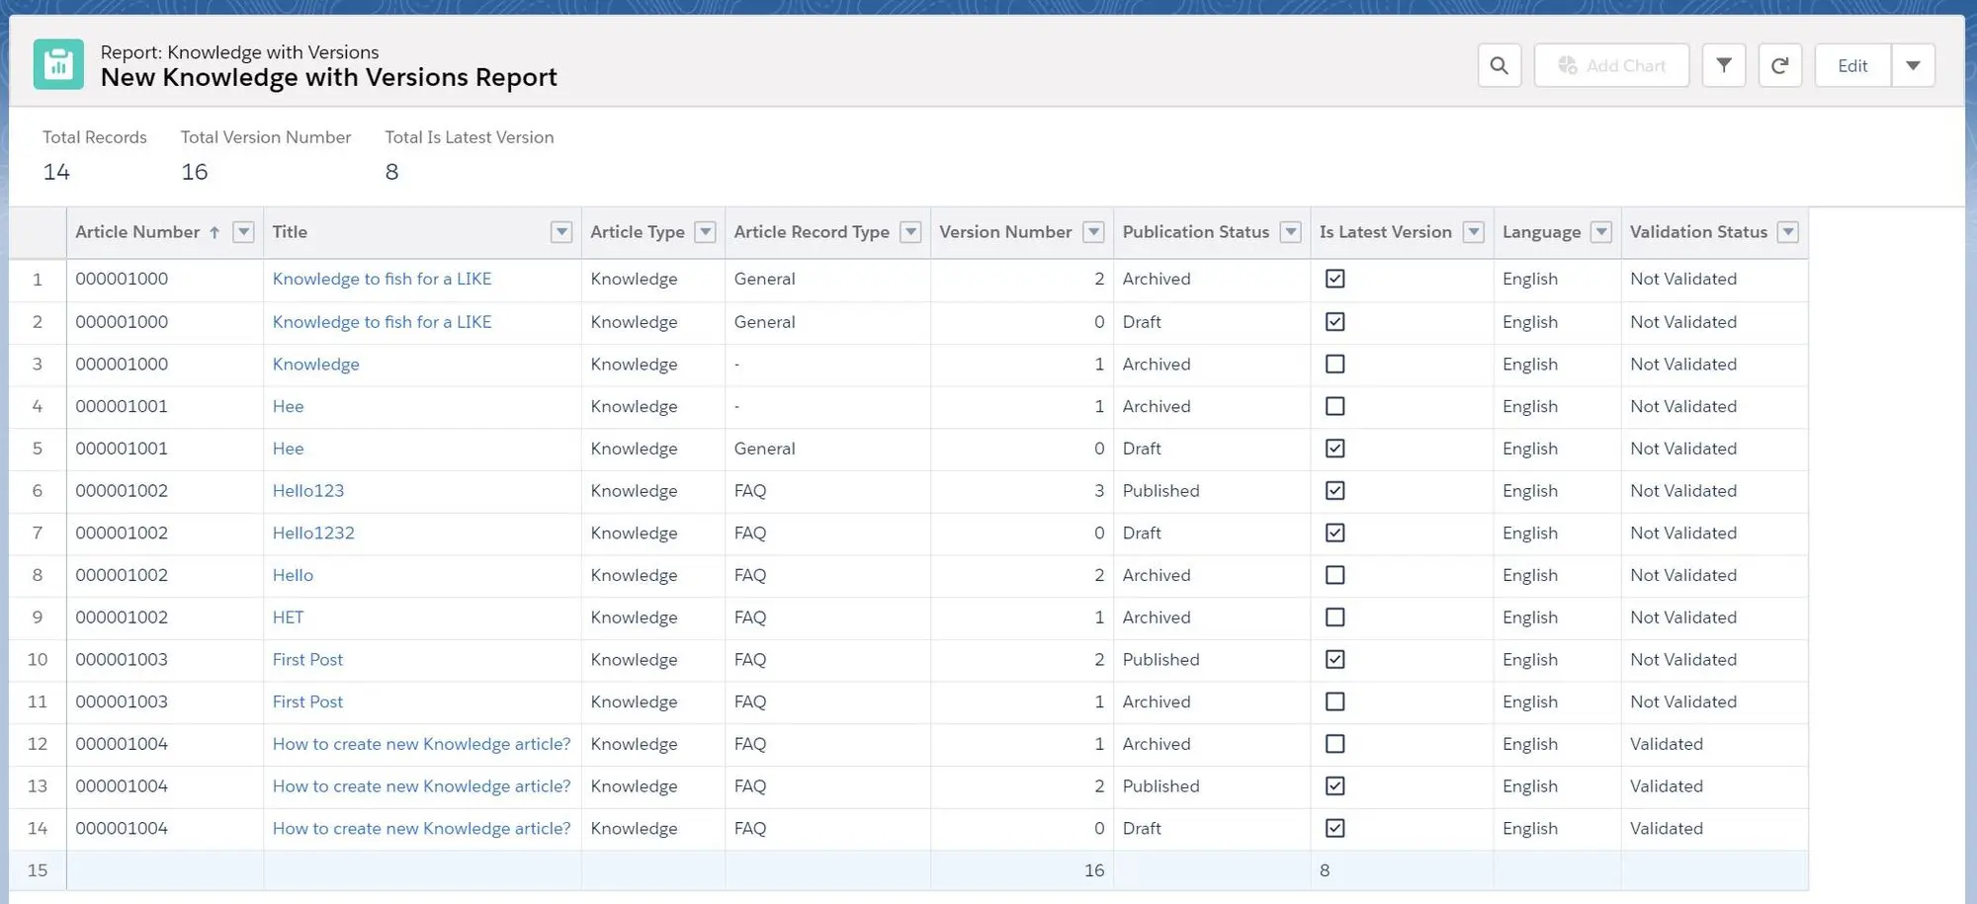Click the Total Version Number value 16
The image size is (1977, 904).
point(194,172)
